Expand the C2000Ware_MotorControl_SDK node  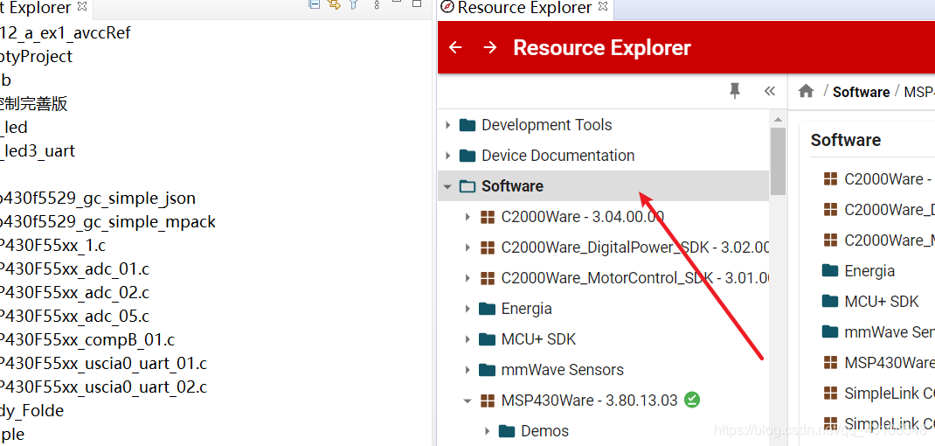(x=467, y=278)
